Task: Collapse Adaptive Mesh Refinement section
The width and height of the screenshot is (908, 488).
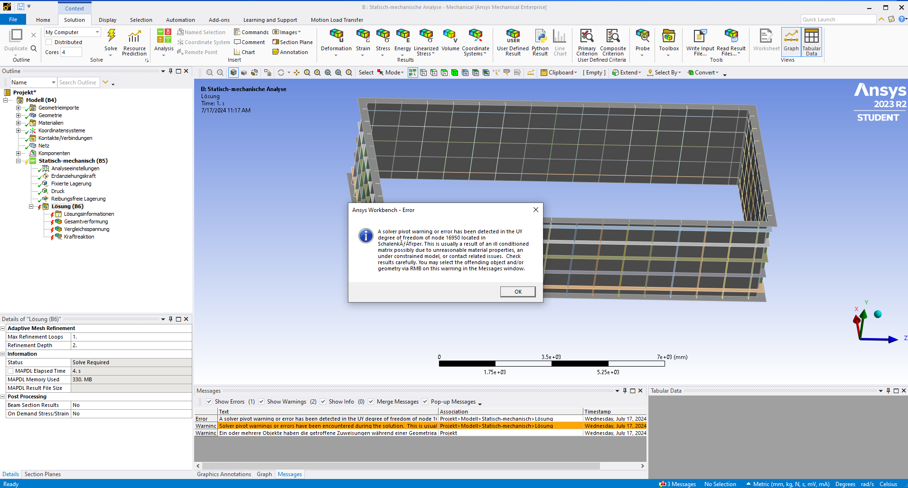Action: [x=3, y=328]
